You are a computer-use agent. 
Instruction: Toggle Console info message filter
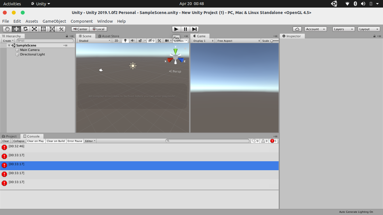click(255, 141)
